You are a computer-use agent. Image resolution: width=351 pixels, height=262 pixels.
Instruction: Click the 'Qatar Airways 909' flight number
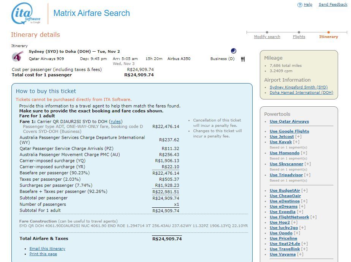point(46,58)
